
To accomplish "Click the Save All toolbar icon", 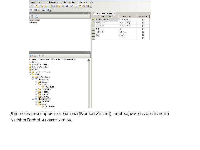I will [67, 6].
